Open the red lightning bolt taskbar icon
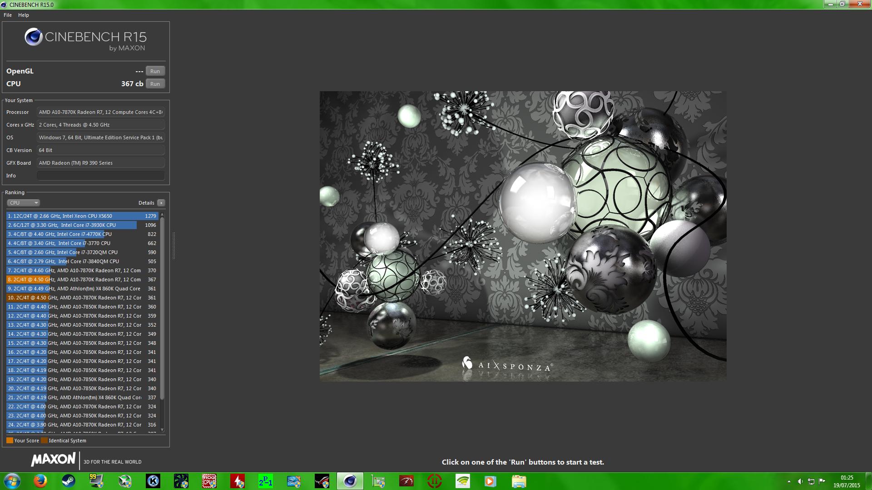 click(x=238, y=481)
